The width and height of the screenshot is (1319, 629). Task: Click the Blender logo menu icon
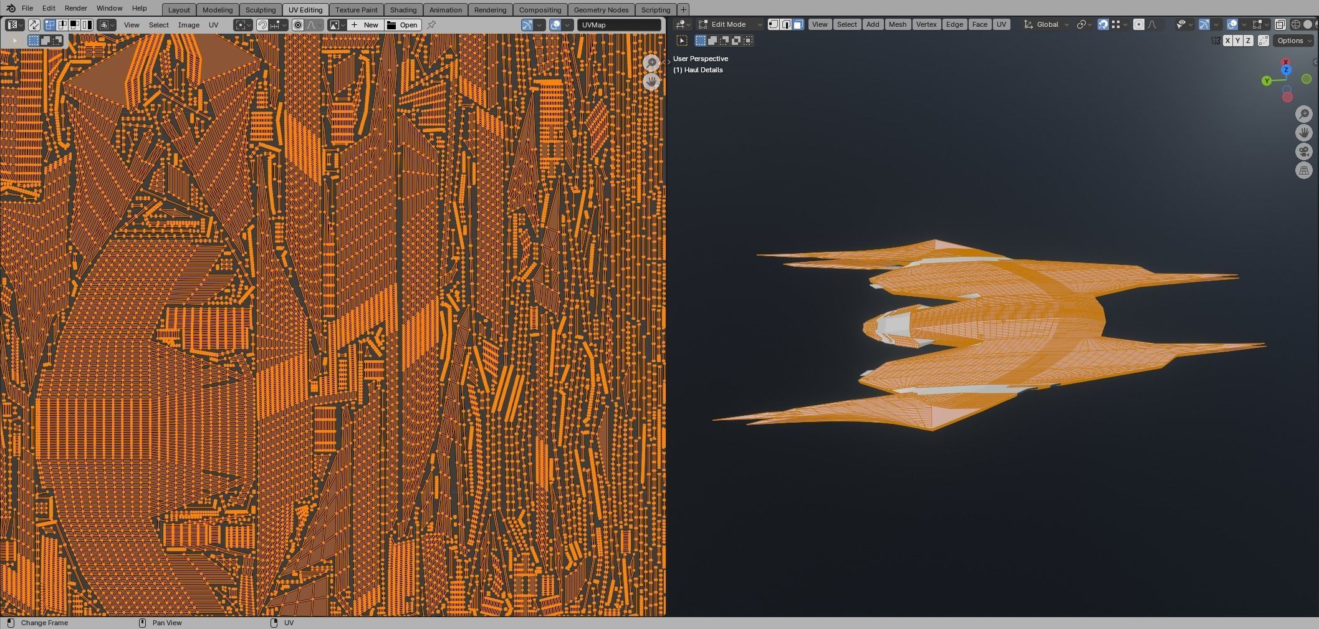10,8
